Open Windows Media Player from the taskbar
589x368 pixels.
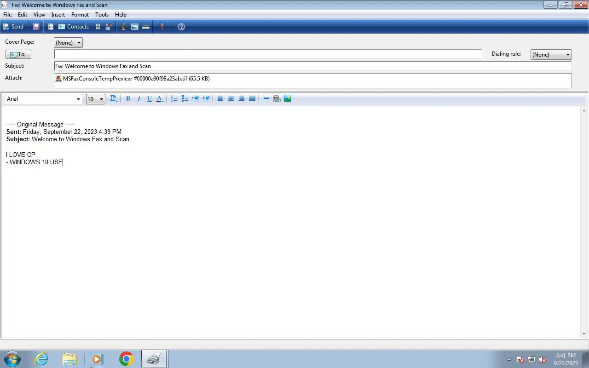tap(98, 359)
